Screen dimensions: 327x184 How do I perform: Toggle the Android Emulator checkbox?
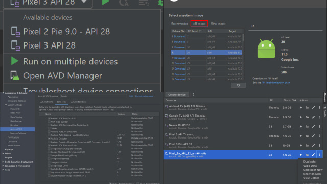(49, 139)
